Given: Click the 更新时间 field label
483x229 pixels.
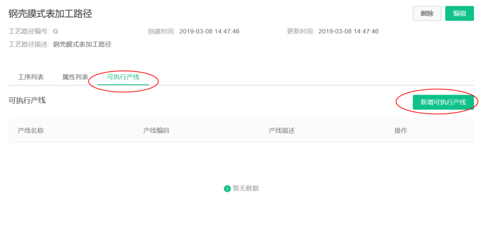Looking at the screenshot, I should pos(301,32).
